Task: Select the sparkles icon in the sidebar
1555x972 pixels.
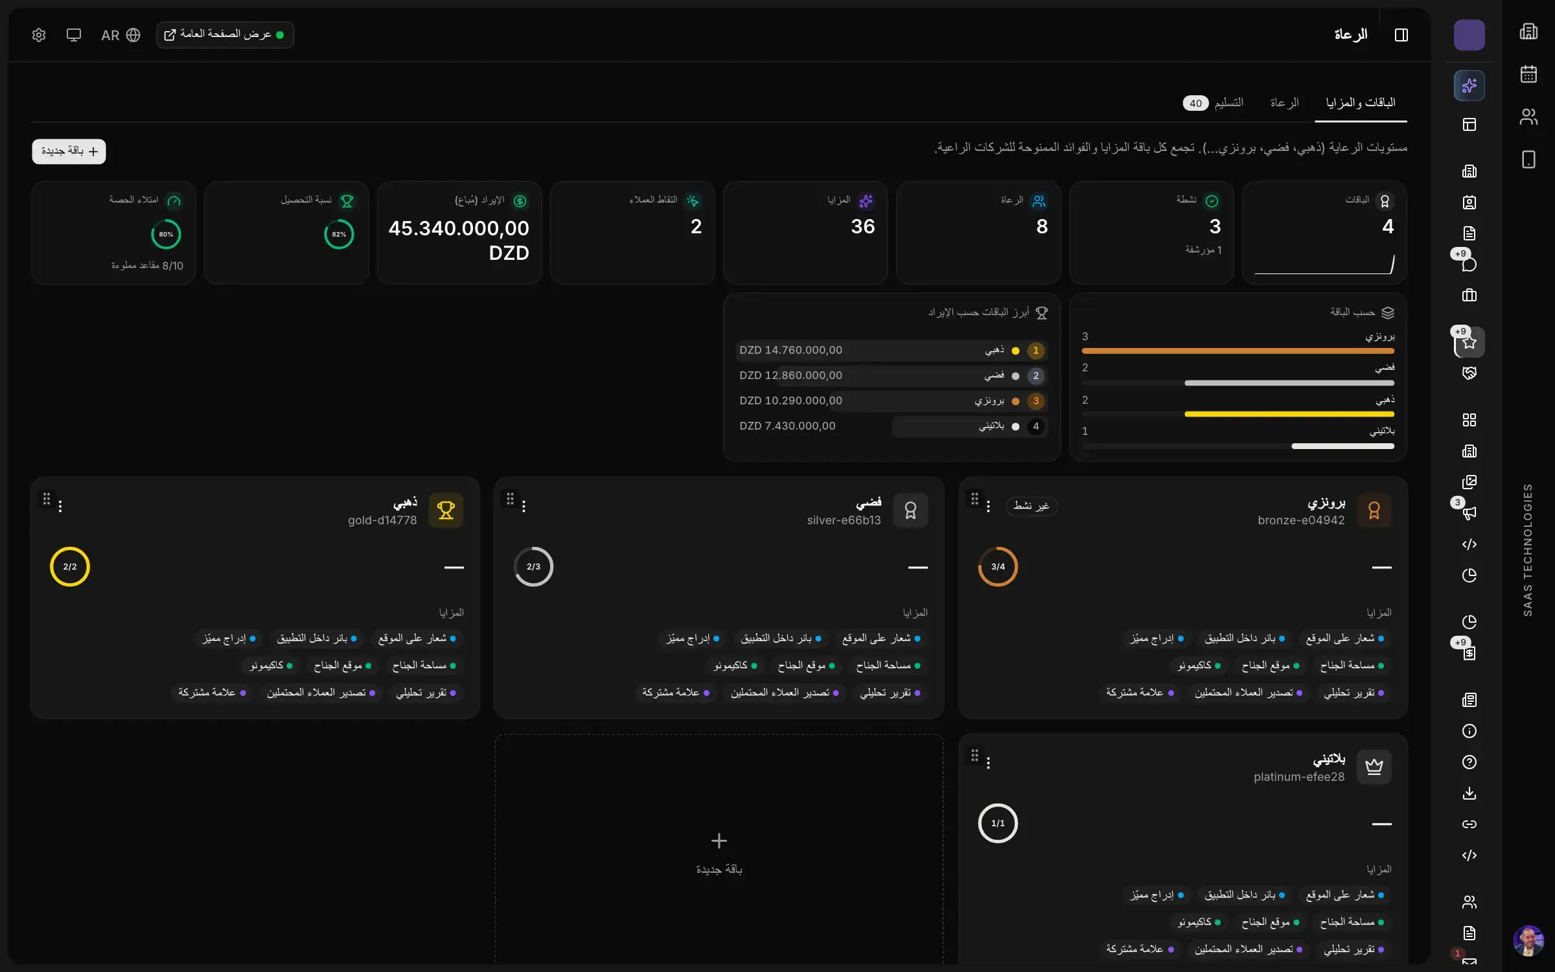Action: [x=1469, y=86]
